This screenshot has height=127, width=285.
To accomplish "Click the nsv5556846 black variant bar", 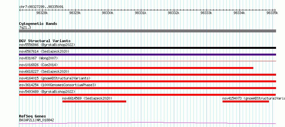I will coord(147,48).
